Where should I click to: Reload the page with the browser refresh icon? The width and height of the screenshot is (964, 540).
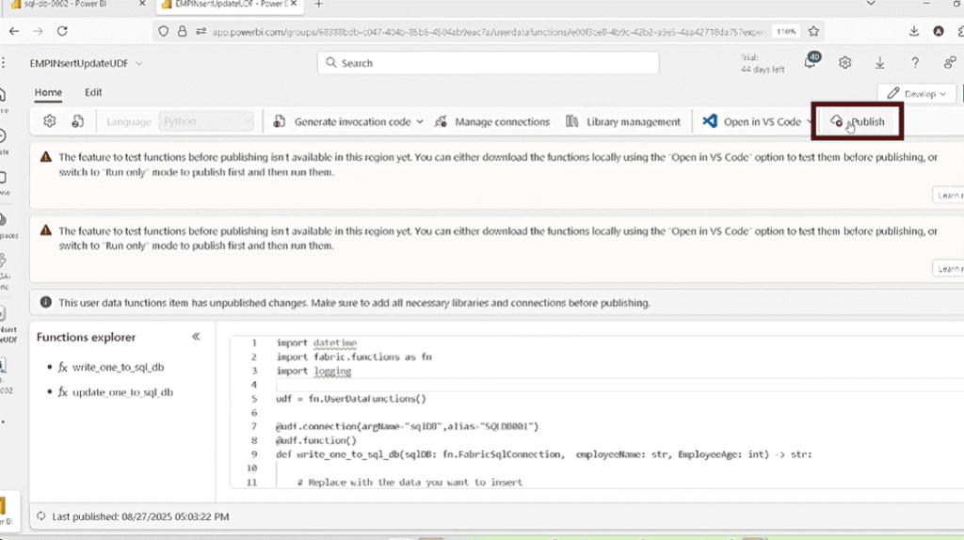(x=62, y=31)
